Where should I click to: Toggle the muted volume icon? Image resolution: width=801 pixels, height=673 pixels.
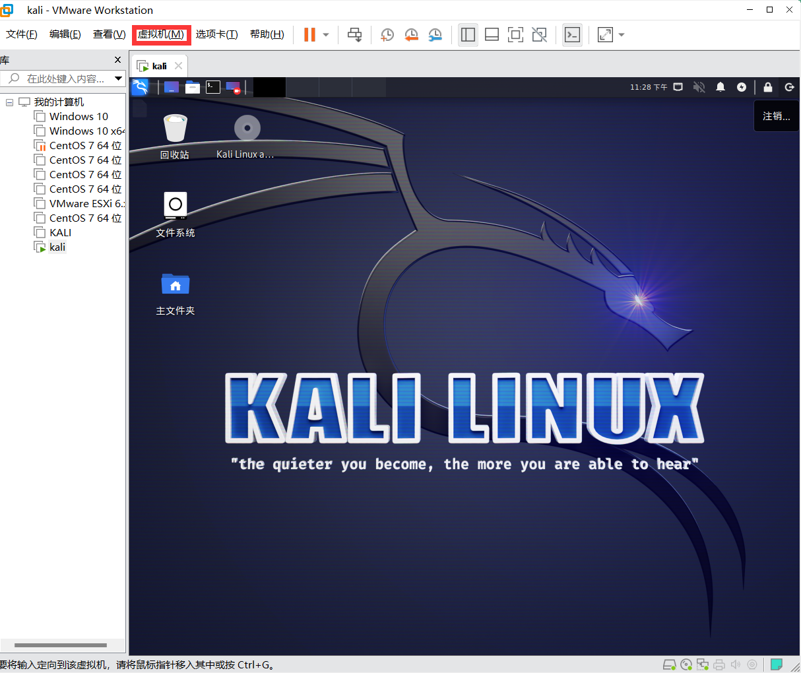(699, 87)
